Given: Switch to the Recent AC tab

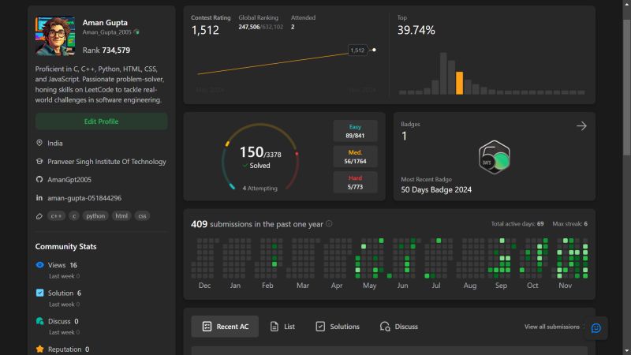Looking at the screenshot, I should pos(225,327).
